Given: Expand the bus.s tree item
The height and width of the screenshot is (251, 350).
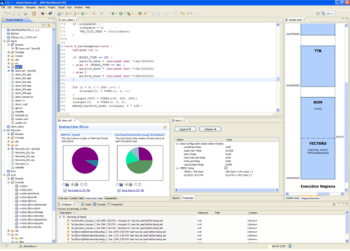Looking at the screenshot, I should (8, 67).
